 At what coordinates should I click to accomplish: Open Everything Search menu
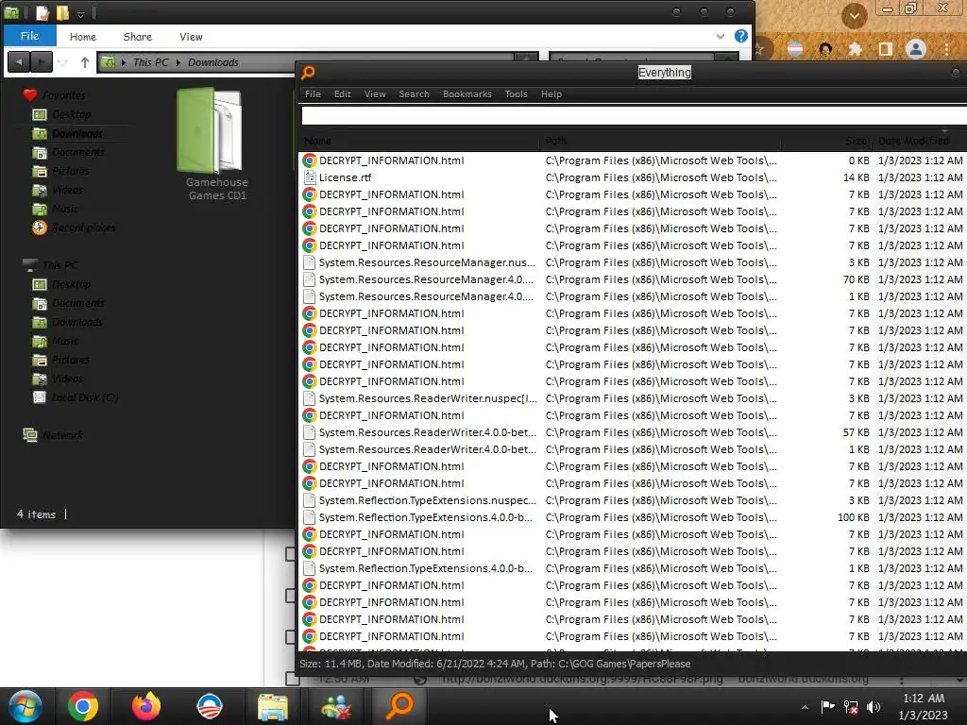[x=414, y=93]
